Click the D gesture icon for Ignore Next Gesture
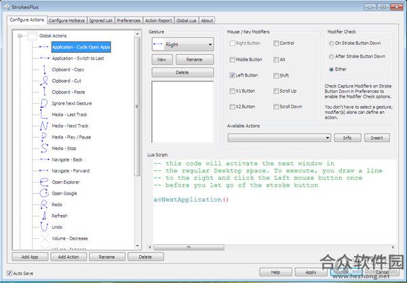This screenshot has width=407, height=283. (x=44, y=103)
